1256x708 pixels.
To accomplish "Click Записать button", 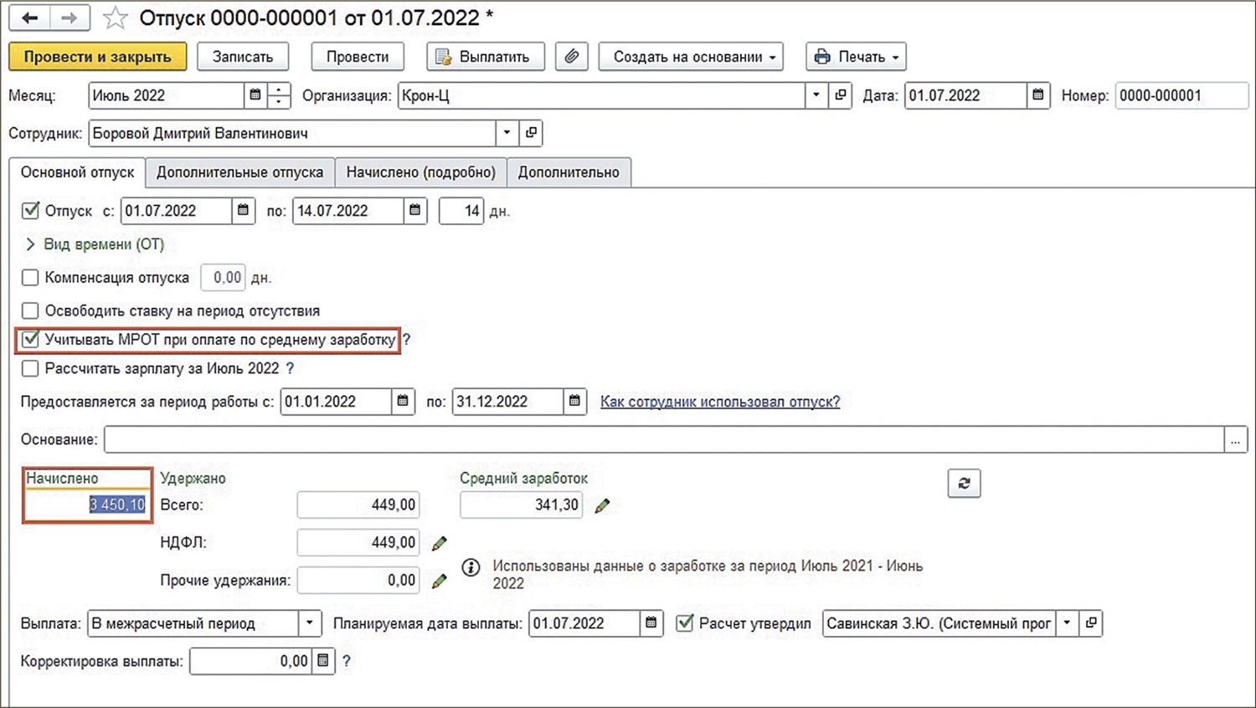I will click(243, 57).
